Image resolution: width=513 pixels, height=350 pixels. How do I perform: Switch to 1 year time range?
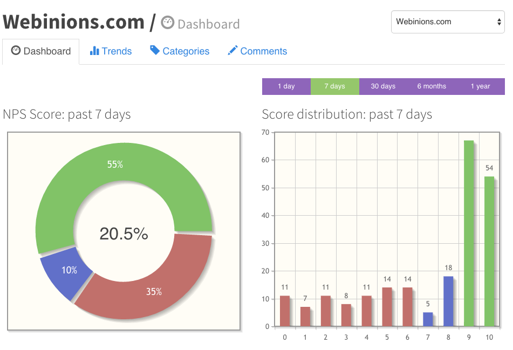pyautogui.click(x=480, y=86)
